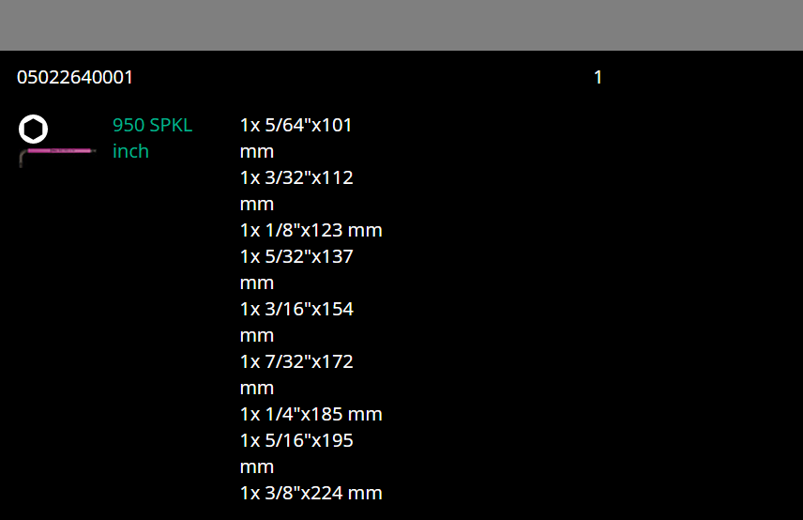Click the mm line below 5/16"x195
This screenshot has height=520, width=803.
tap(256, 466)
